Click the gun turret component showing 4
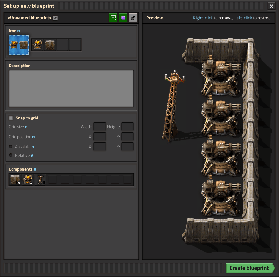 [27, 178]
